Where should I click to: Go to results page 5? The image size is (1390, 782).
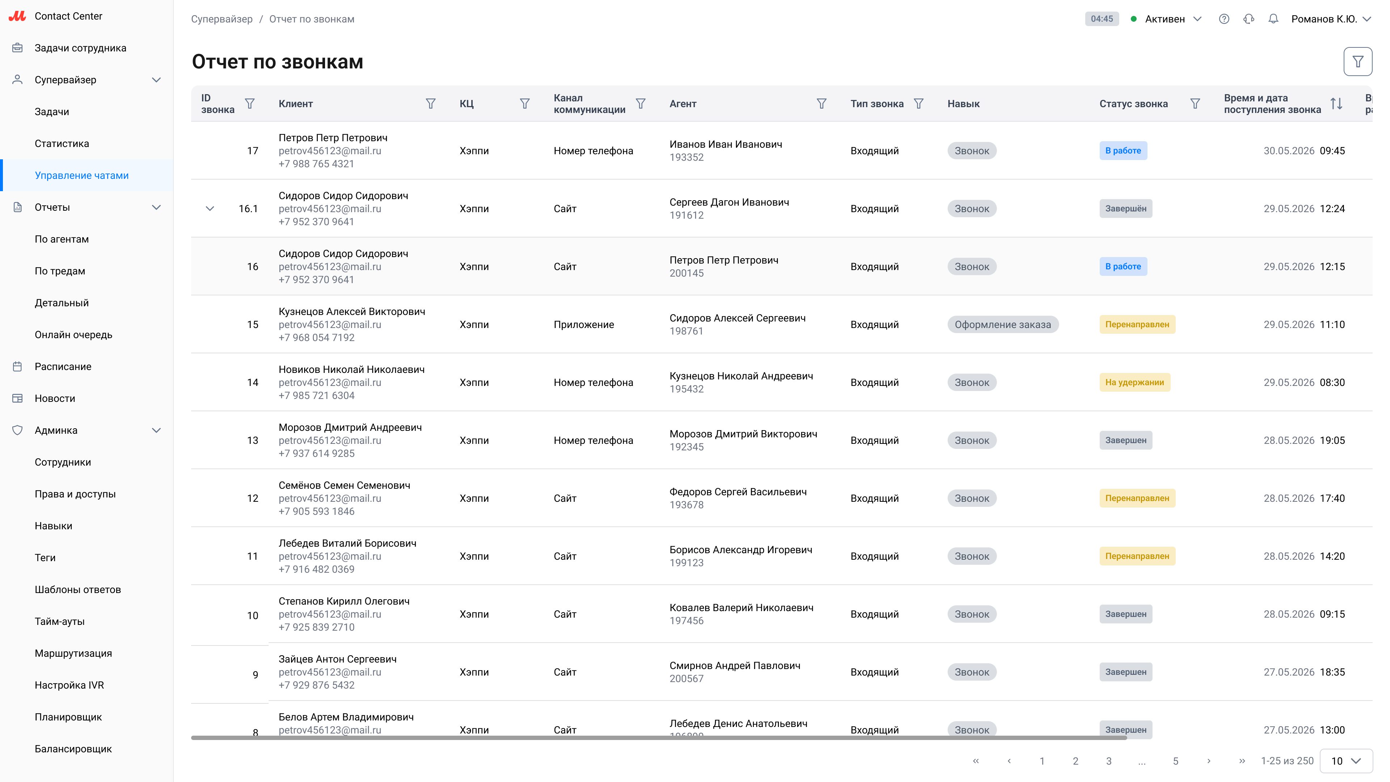pos(1176,761)
